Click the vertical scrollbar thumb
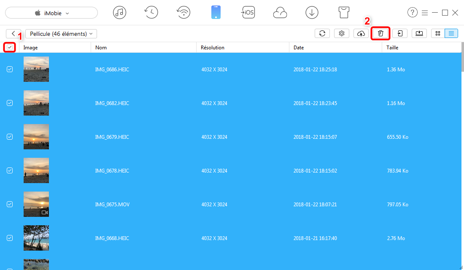This screenshot has width=464, height=270. pos(462,57)
